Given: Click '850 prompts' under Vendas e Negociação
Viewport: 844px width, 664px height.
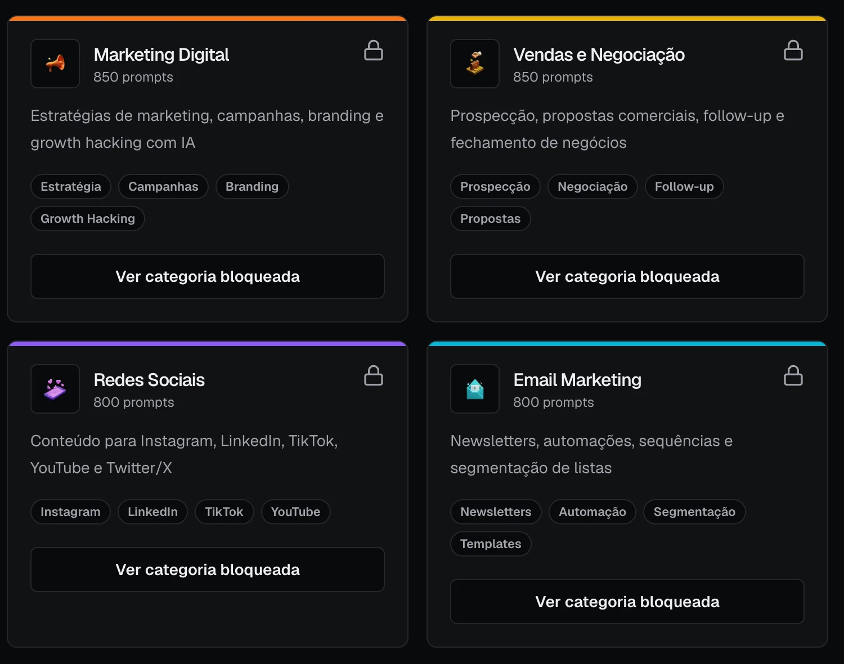Looking at the screenshot, I should pyautogui.click(x=553, y=77).
